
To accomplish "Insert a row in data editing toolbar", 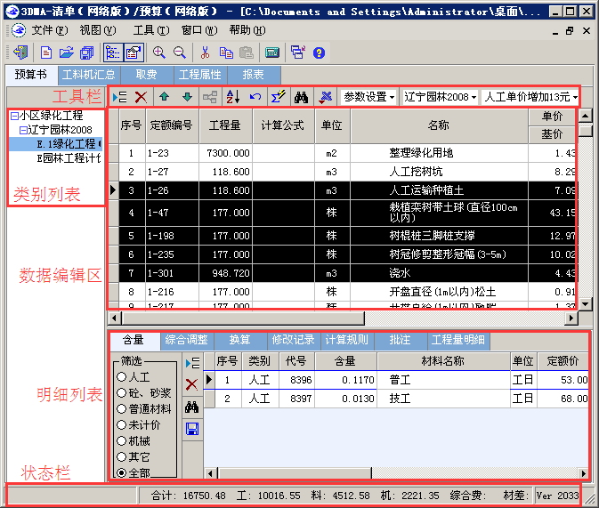I will pyautogui.click(x=119, y=97).
